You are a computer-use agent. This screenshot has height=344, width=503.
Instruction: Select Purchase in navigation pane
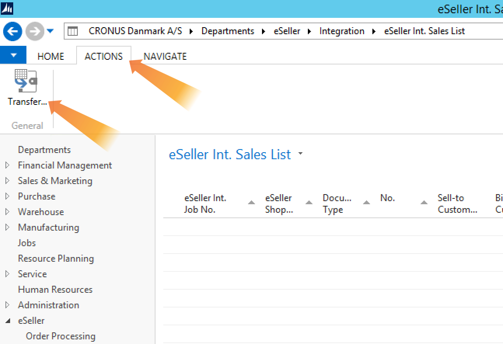[x=37, y=196]
